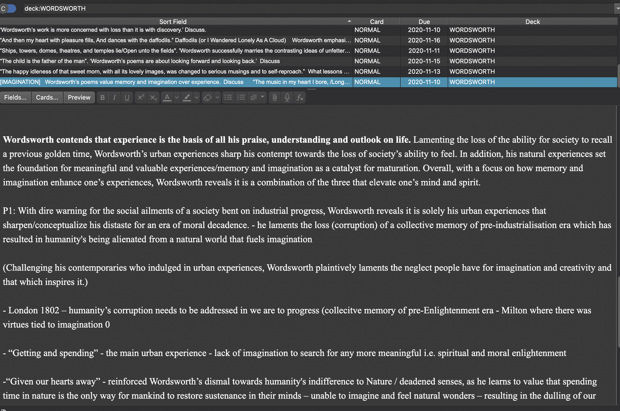Expand the highlight color dropdown arrow
Image resolution: width=620 pixels, height=411 pixels.
click(197, 98)
